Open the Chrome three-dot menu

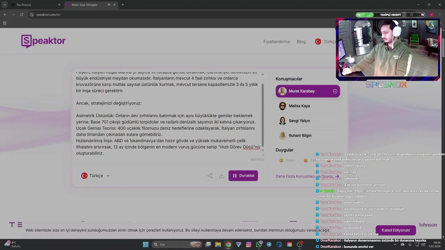pyautogui.click(x=440, y=15)
